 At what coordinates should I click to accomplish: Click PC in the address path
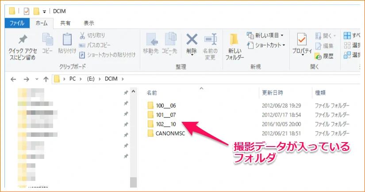[73, 79]
